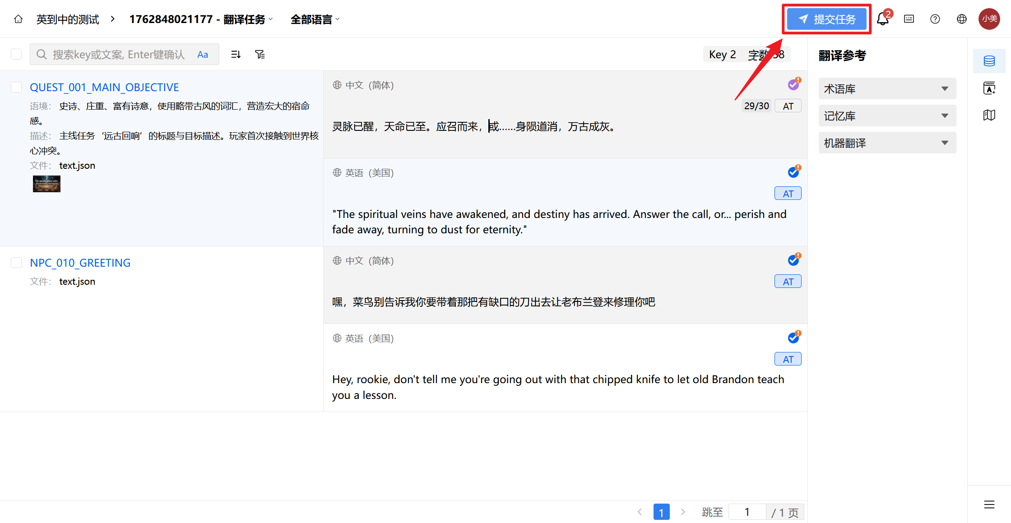Click the help question mark icon
The height and width of the screenshot is (523, 1011).
(x=935, y=19)
